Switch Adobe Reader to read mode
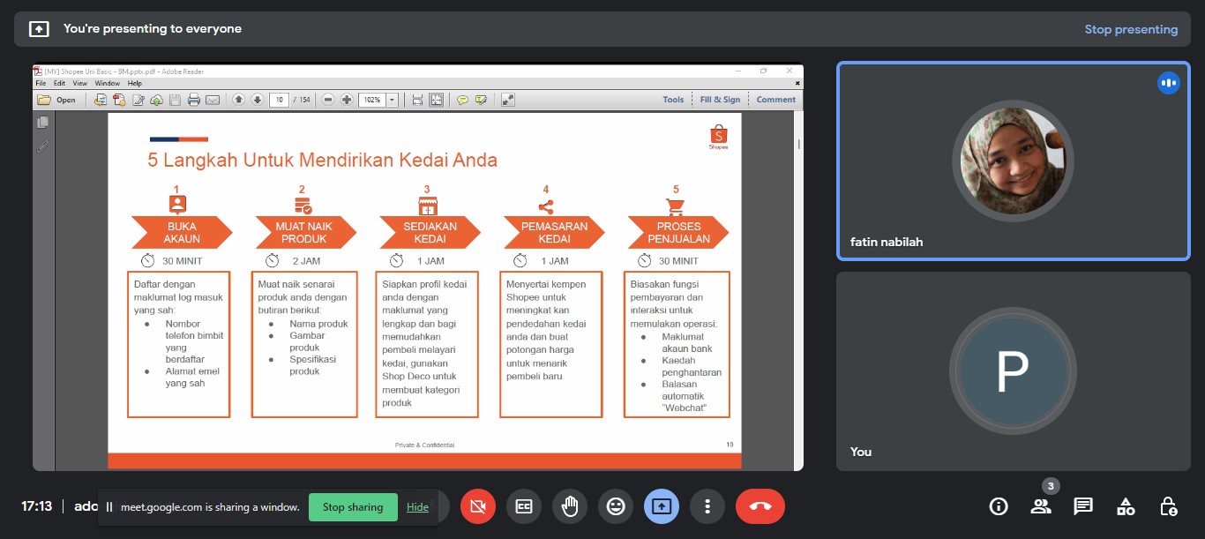The height and width of the screenshot is (539, 1205). [x=507, y=100]
